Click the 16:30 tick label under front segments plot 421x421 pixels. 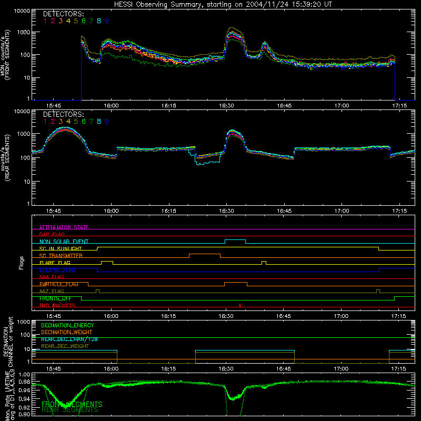(226, 106)
